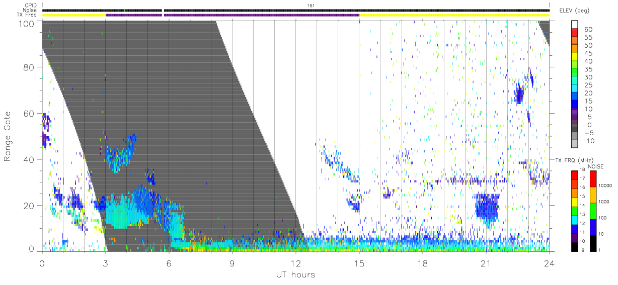Click the TX FRQ (MHz) legend title
This screenshot has height=285, width=618.
pyautogui.click(x=574, y=160)
